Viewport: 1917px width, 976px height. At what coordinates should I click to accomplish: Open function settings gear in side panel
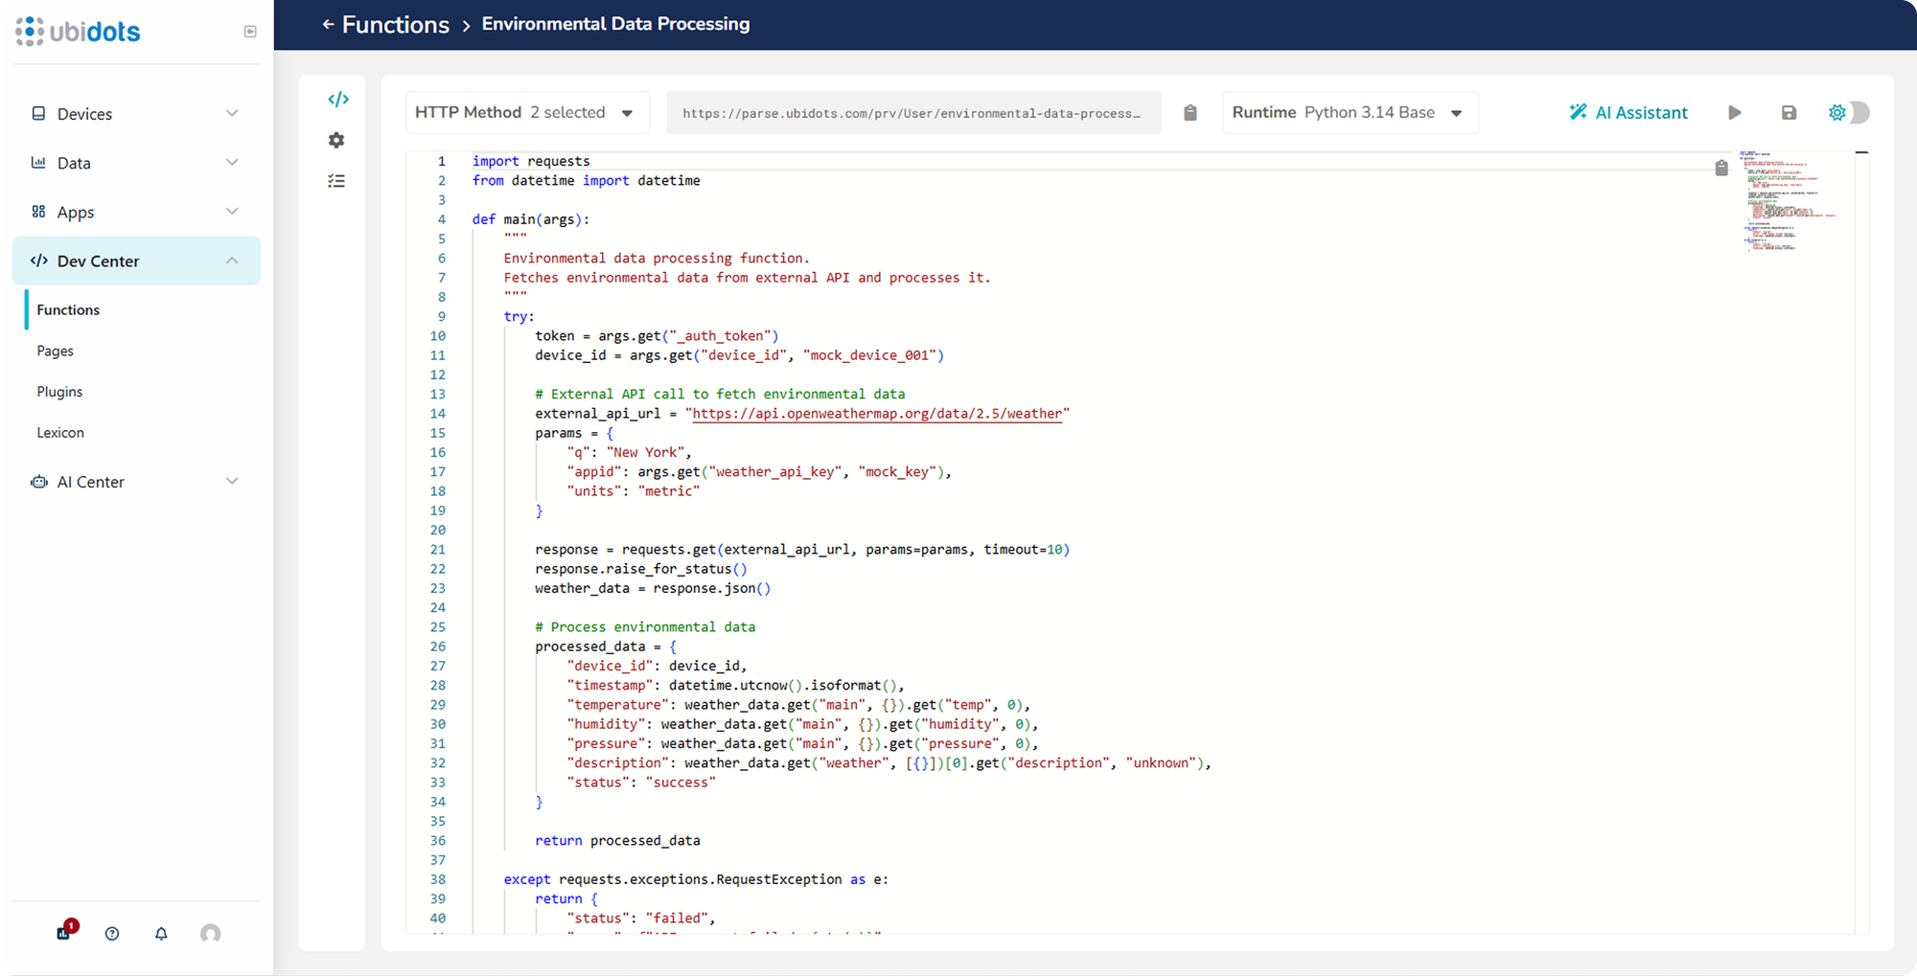pos(336,140)
